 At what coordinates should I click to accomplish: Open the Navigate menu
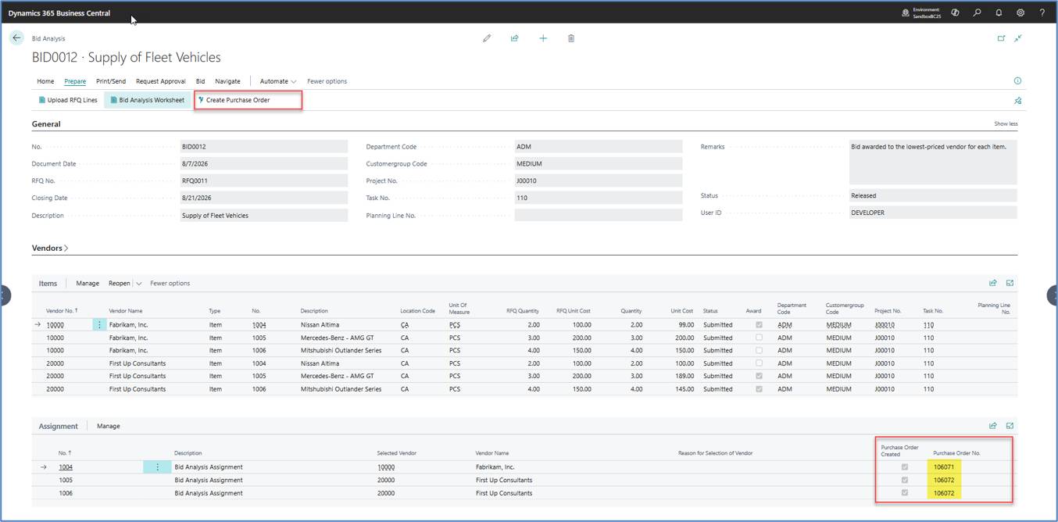click(227, 81)
